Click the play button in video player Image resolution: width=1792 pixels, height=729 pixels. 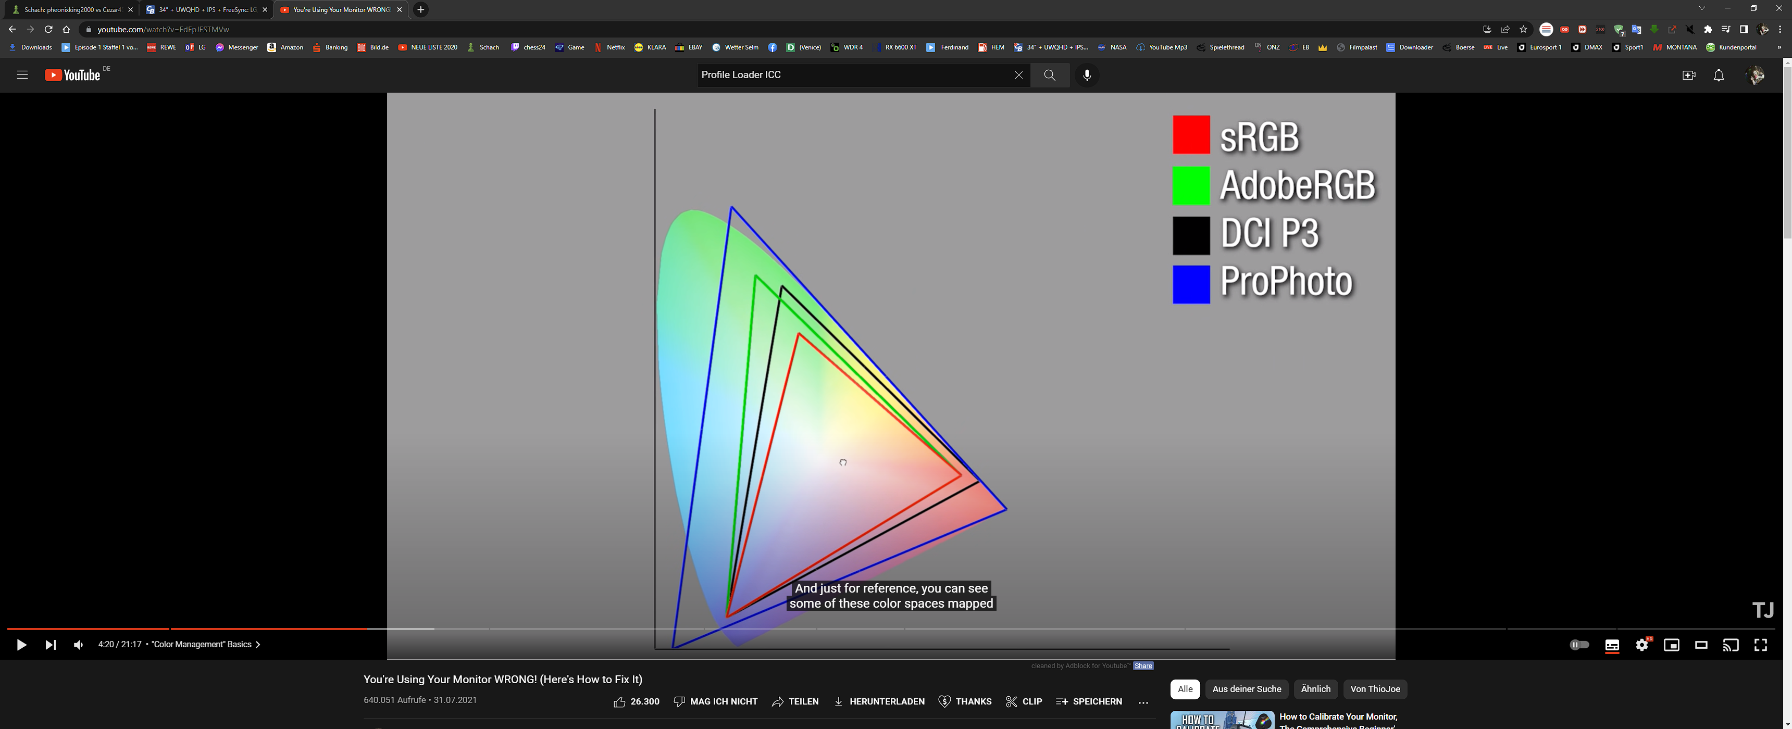click(x=21, y=645)
